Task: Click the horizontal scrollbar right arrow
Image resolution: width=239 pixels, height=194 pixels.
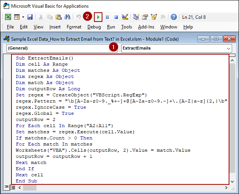Action: (x=226, y=187)
